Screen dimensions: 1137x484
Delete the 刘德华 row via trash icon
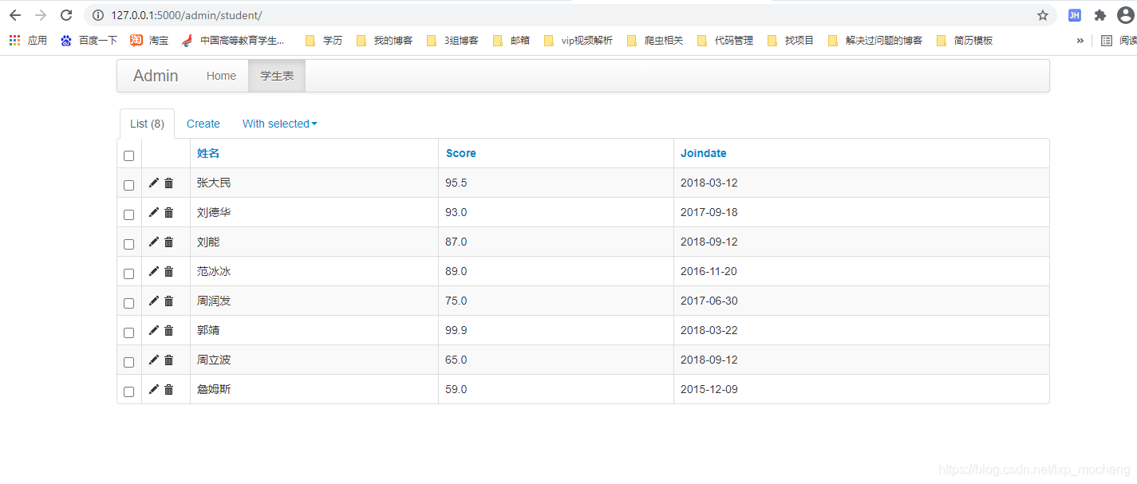pyautogui.click(x=168, y=212)
